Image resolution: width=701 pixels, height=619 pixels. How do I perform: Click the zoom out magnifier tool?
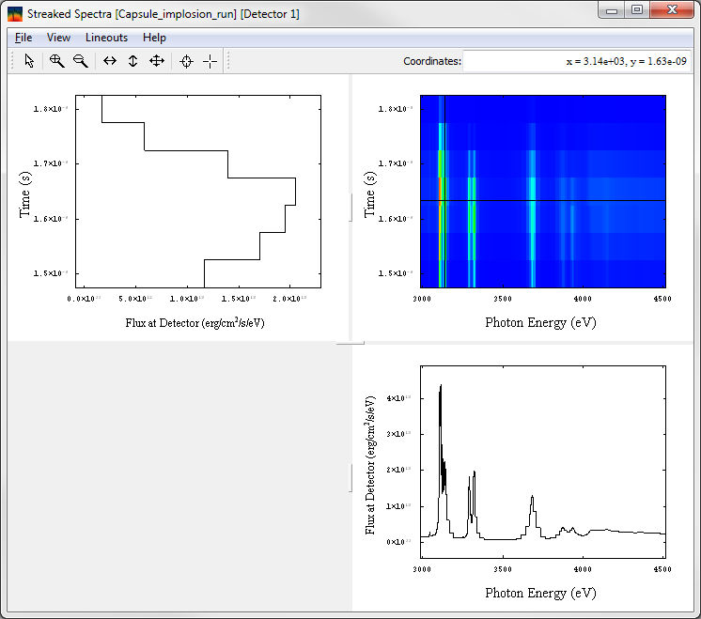[x=81, y=61]
